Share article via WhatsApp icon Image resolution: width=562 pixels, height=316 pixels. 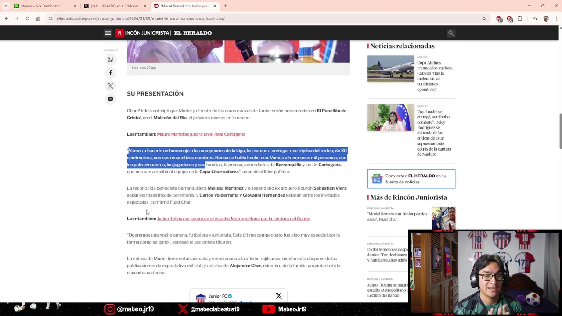111,60
